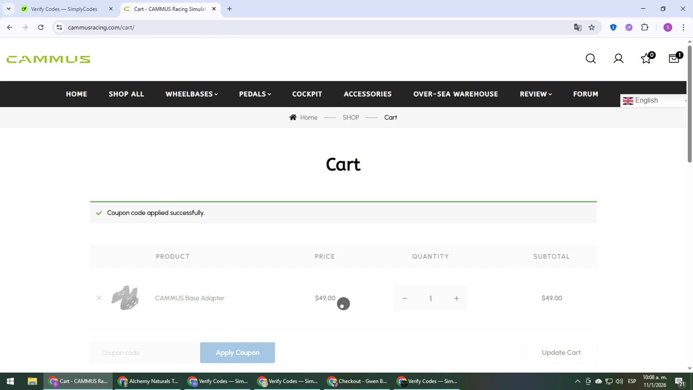
Task: Open the SHOP ALL menu item
Action: (127, 94)
